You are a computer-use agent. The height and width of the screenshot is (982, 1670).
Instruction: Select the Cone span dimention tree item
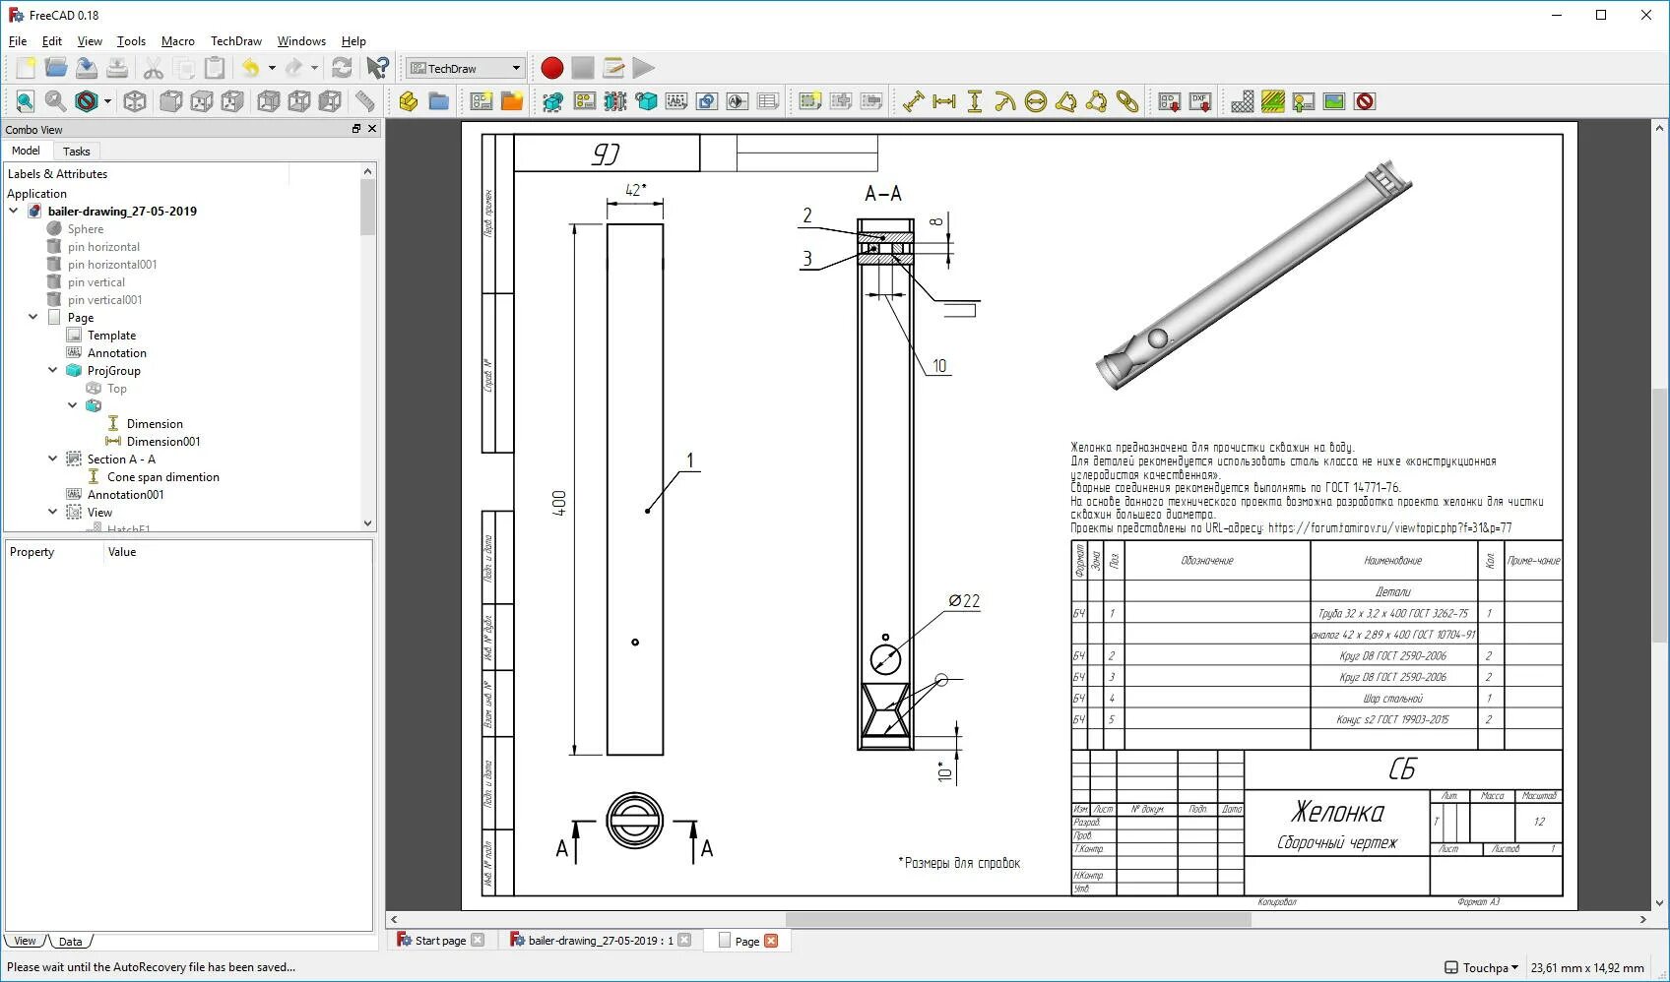[x=163, y=476]
